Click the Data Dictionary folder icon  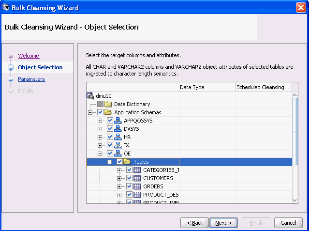[x=108, y=104]
